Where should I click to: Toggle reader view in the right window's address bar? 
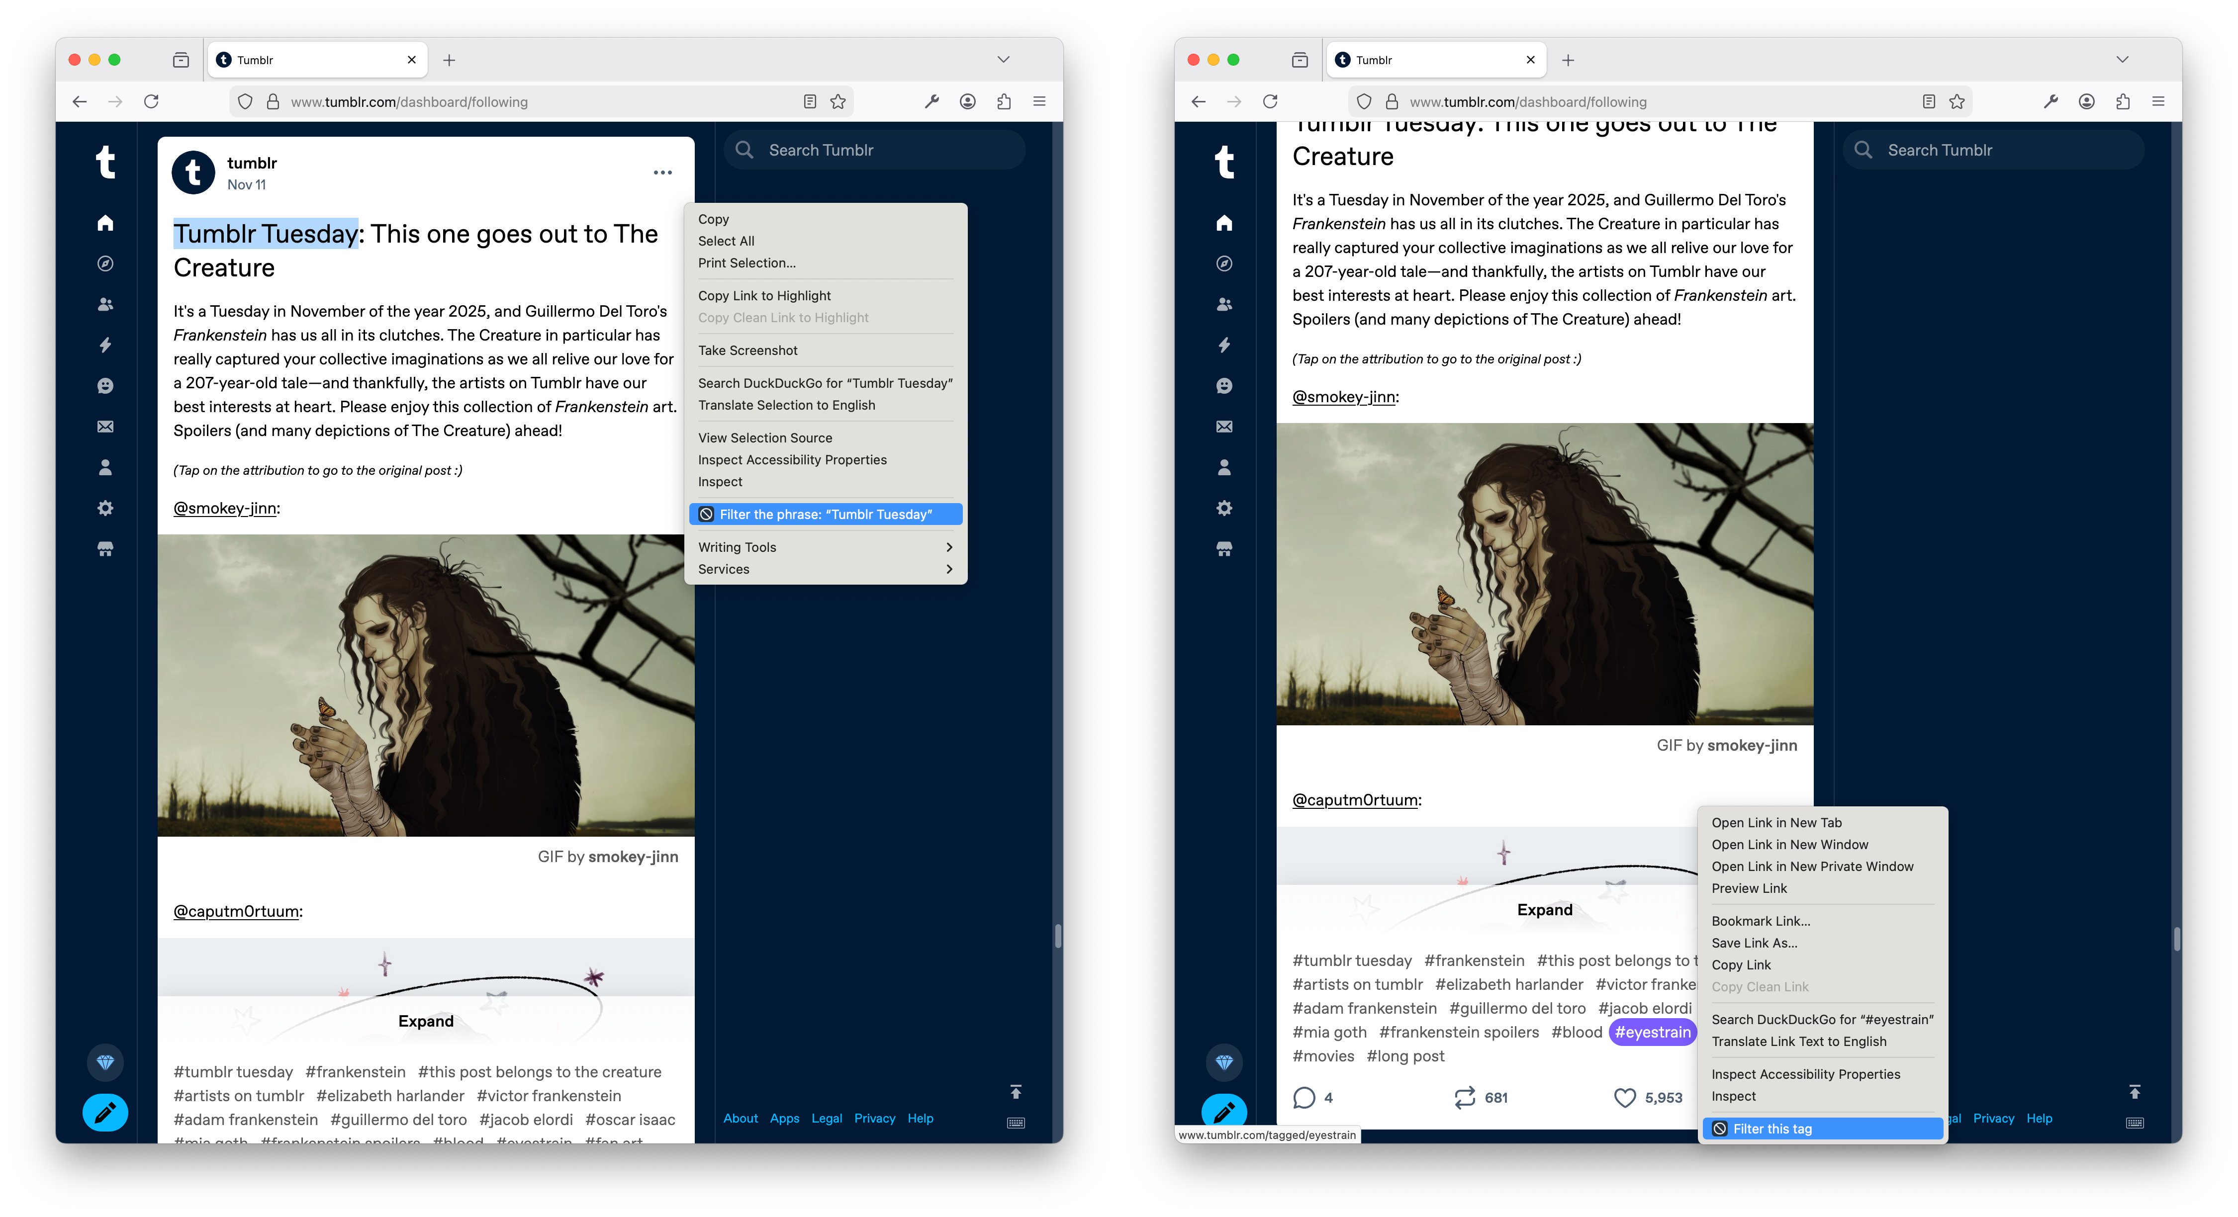coord(1929,101)
